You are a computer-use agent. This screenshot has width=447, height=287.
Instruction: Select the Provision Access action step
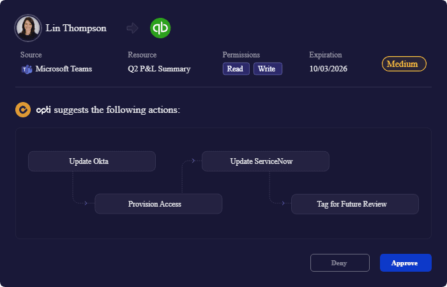coord(158,204)
